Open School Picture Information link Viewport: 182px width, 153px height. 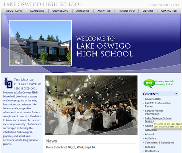click(x=154, y=112)
